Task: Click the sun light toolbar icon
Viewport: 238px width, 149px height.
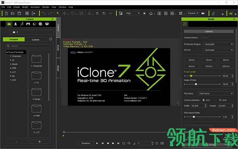Action: pos(144,14)
